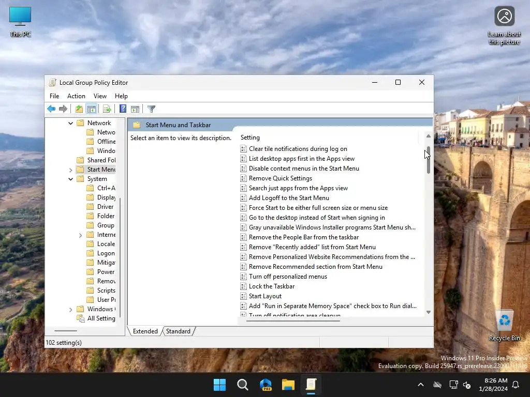
Task: Select the Group Policy folder in tree
Action: (100, 225)
